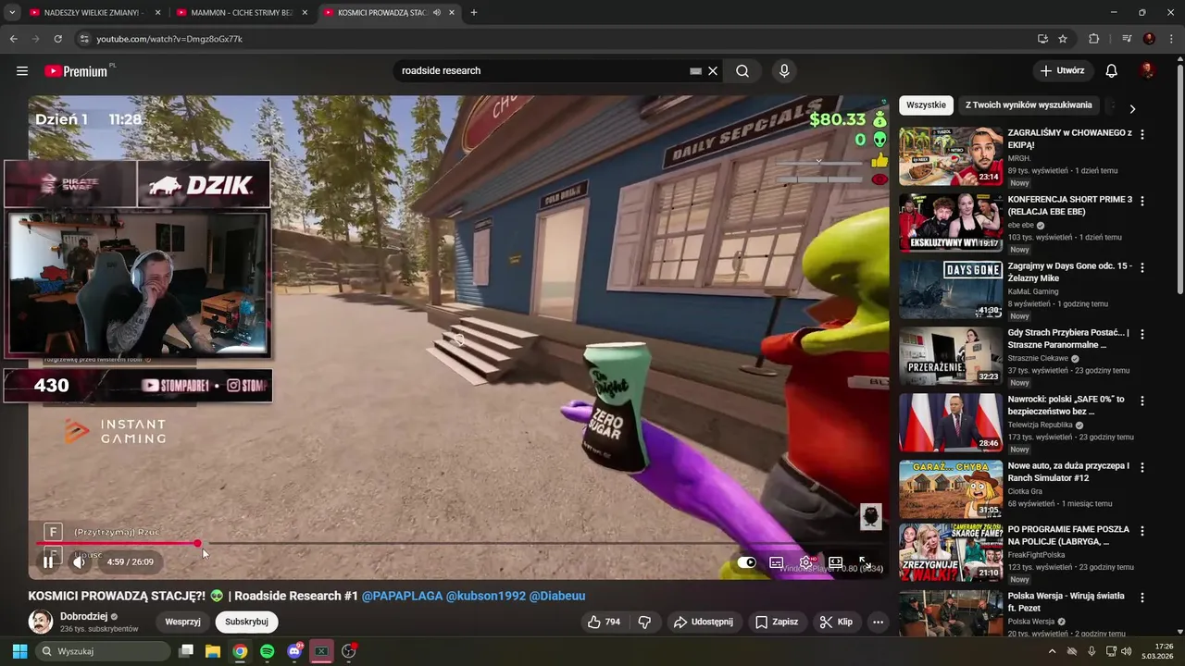Toggle subtitles in player
The width and height of the screenshot is (1185, 666).
(x=777, y=562)
